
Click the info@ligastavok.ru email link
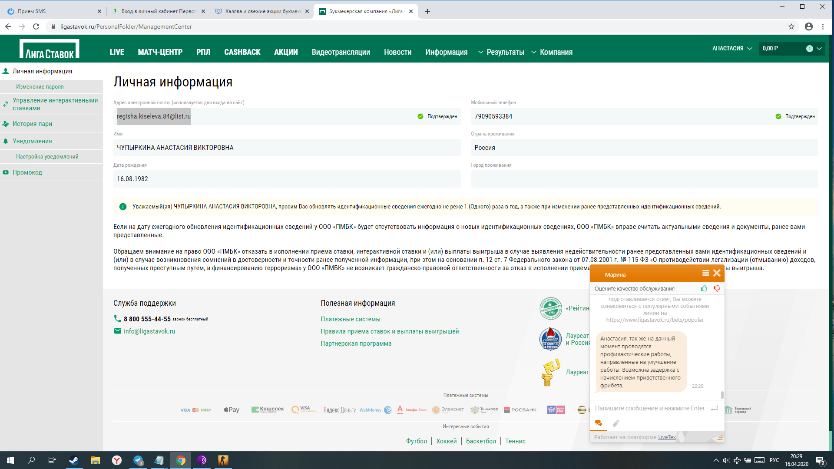click(x=149, y=331)
